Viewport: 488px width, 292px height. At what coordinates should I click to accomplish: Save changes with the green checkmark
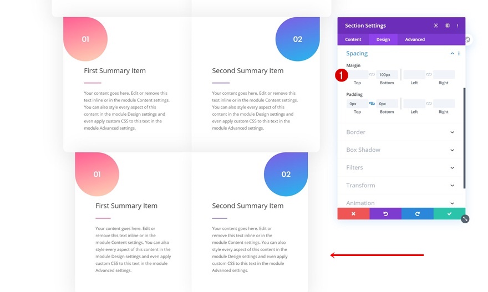point(449,213)
